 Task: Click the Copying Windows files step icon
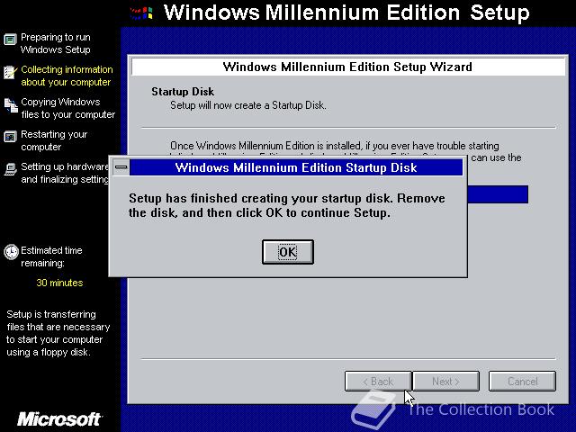(11, 105)
